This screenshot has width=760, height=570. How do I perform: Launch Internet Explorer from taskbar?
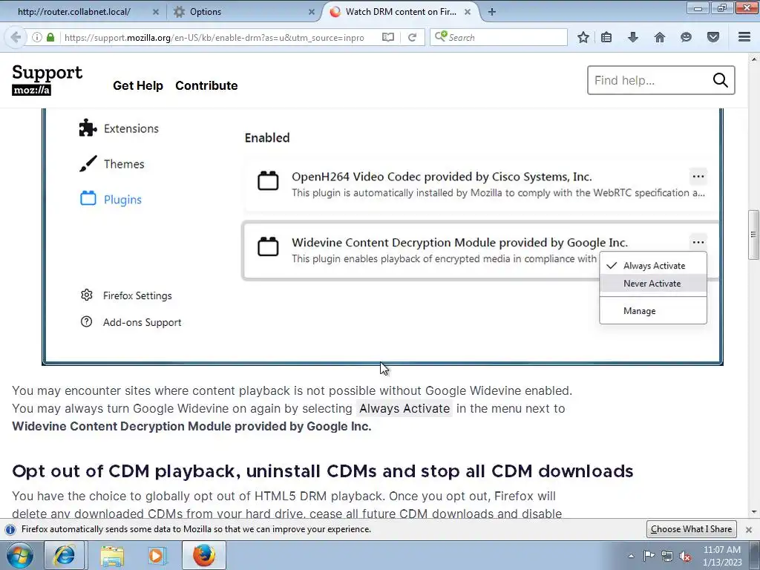click(x=65, y=555)
